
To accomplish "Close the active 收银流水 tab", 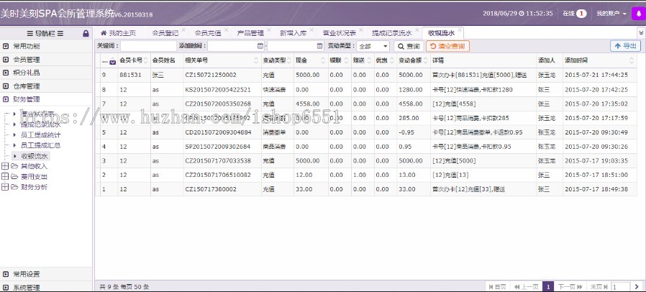I will click(460, 30).
